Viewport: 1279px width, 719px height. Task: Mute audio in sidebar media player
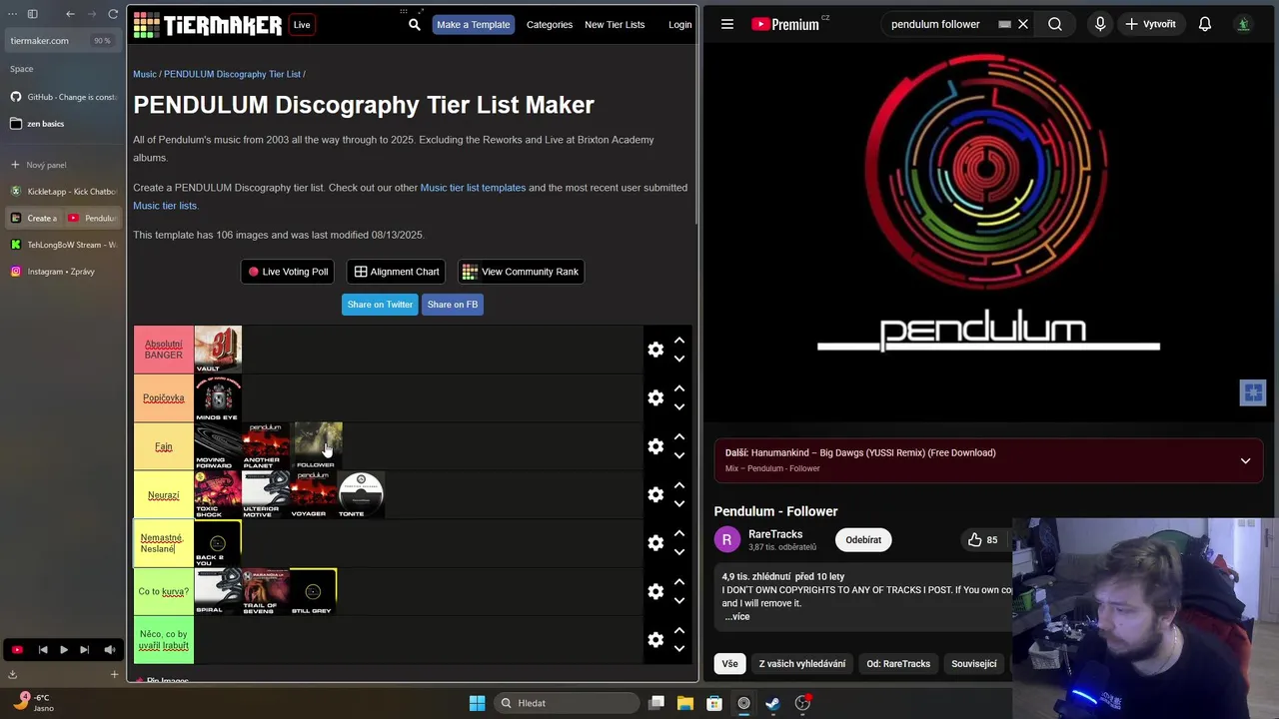[x=110, y=650]
